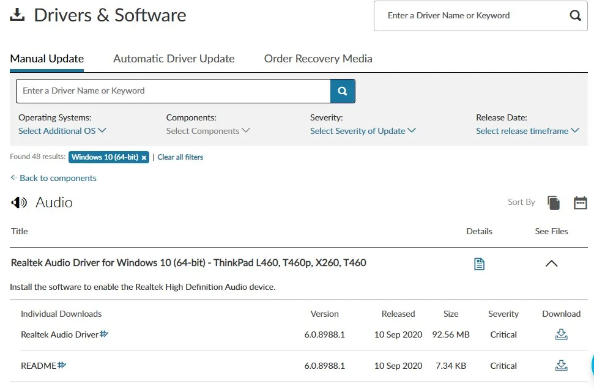Image resolution: width=594 pixels, height=392 pixels.
Task: Click the speaker Audio category icon
Action: point(19,202)
